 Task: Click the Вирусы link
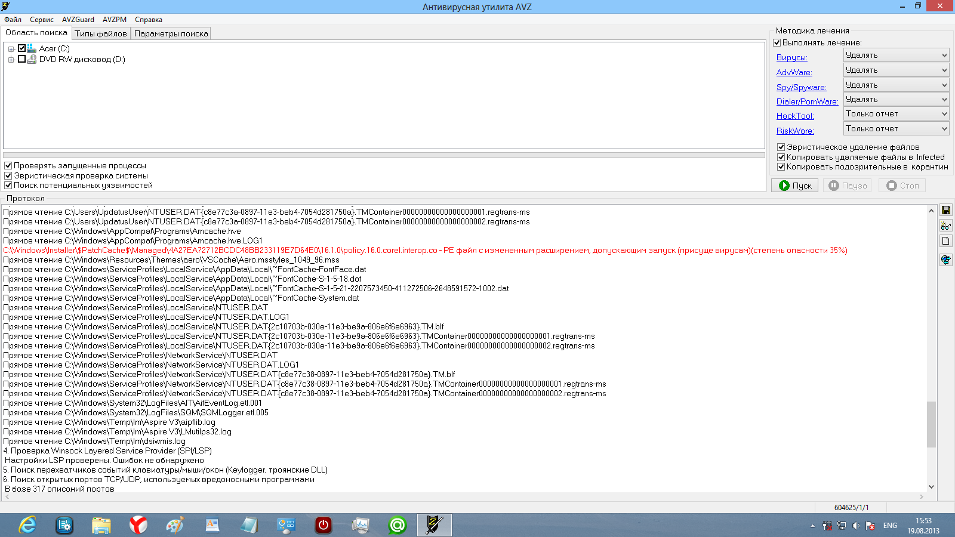pyautogui.click(x=792, y=58)
